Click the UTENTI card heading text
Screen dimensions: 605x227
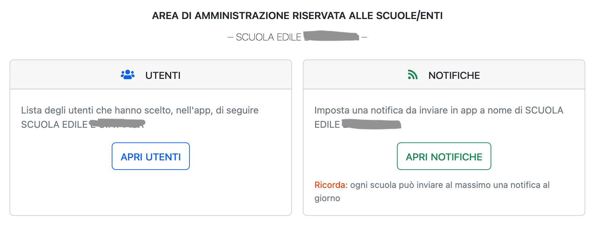point(163,75)
